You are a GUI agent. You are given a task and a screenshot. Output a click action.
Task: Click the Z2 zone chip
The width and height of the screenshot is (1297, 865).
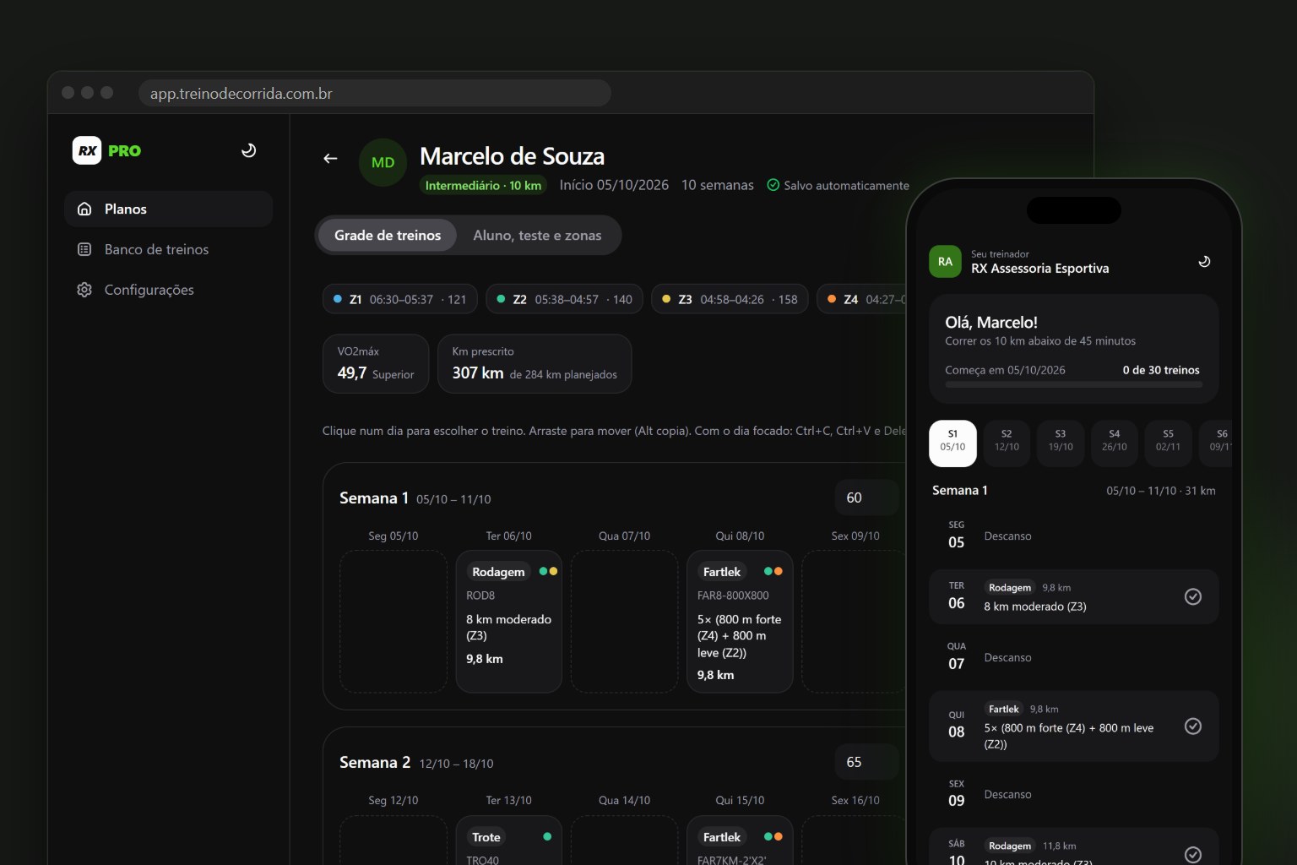pyautogui.click(x=565, y=299)
